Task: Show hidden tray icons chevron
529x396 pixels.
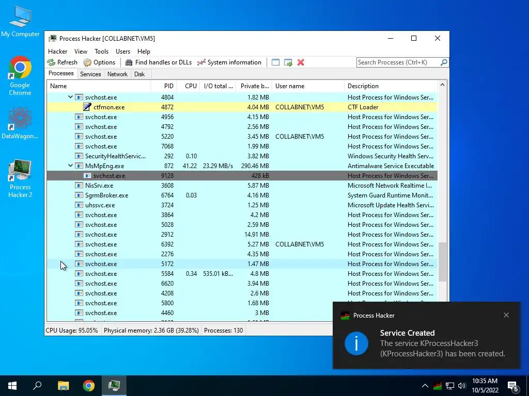Action: [x=425, y=386]
